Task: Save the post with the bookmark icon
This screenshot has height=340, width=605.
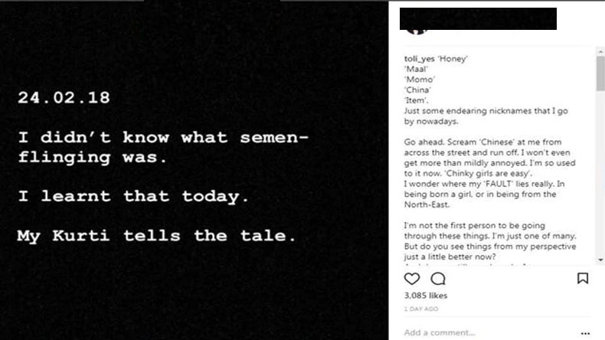Action: [583, 278]
